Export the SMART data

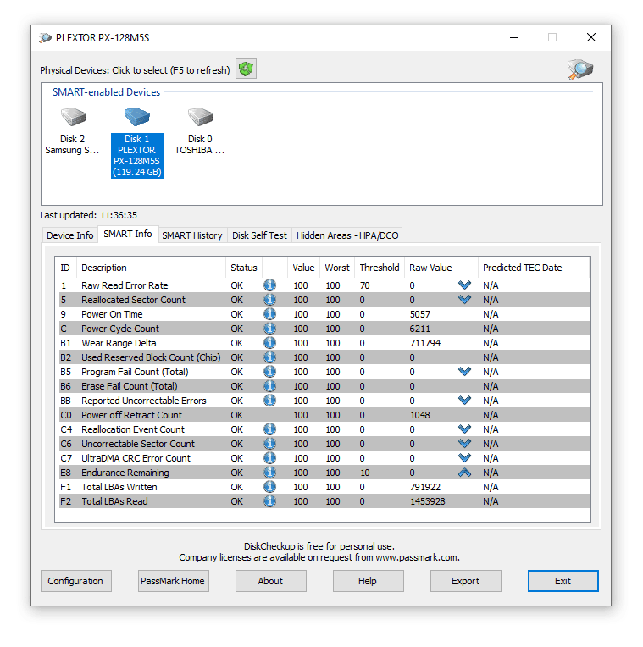tap(466, 581)
